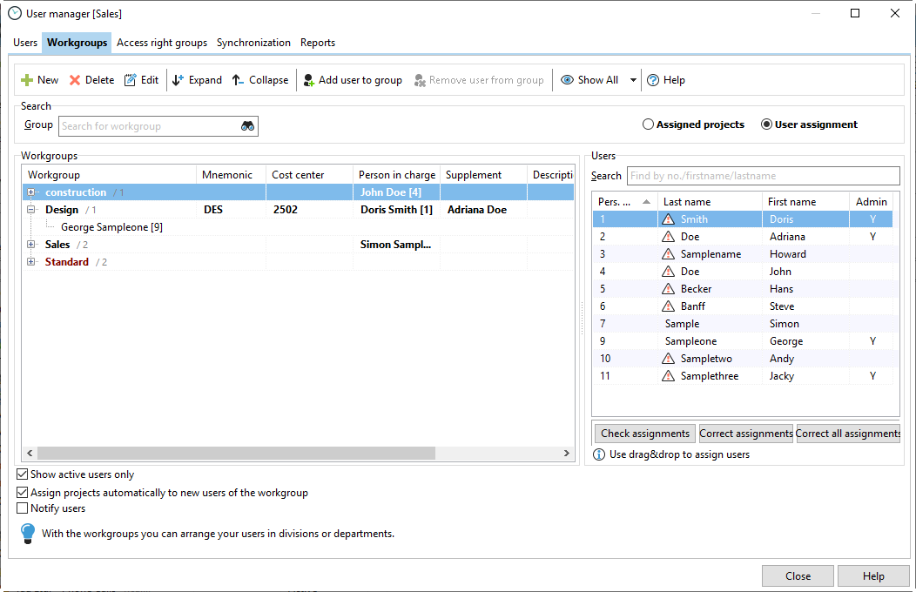Open the Synchronization tab
The image size is (916, 592).
click(x=253, y=43)
